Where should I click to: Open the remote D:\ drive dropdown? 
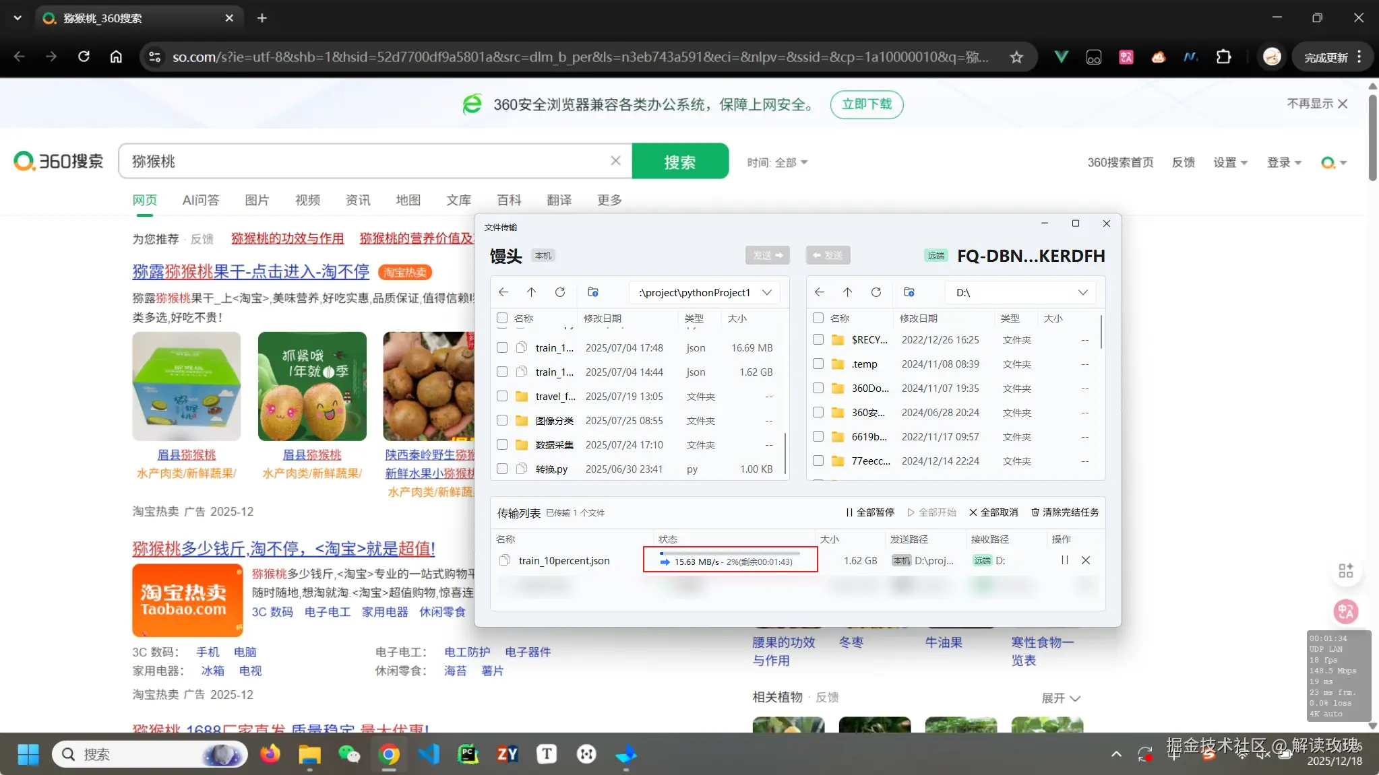(1082, 292)
